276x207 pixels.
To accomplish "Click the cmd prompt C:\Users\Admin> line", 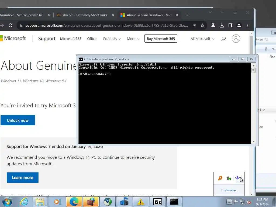I will [x=95, y=74].
